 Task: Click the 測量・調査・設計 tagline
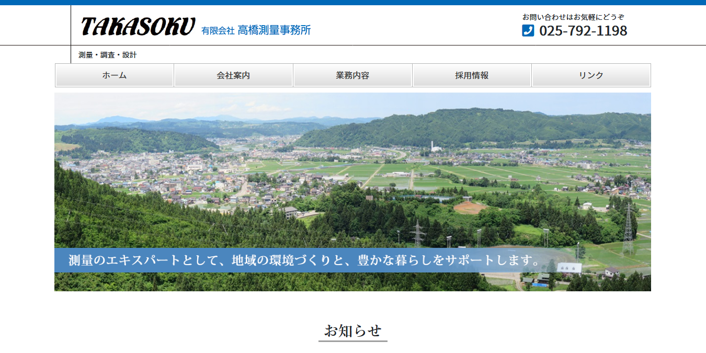click(x=107, y=55)
